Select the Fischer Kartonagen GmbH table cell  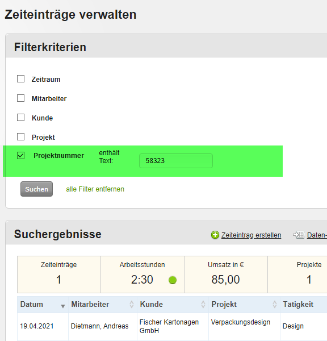click(x=173, y=326)
